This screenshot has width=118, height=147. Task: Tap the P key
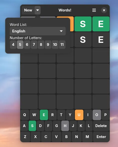pyautogui.click(x=106, y=115)
